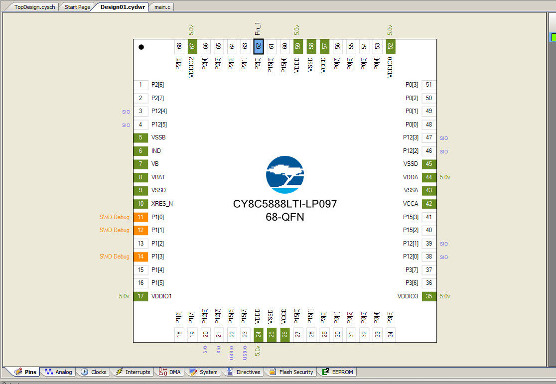Select pin 1 box
Viewport: 556px width, 384px height.
pos(140,84)
